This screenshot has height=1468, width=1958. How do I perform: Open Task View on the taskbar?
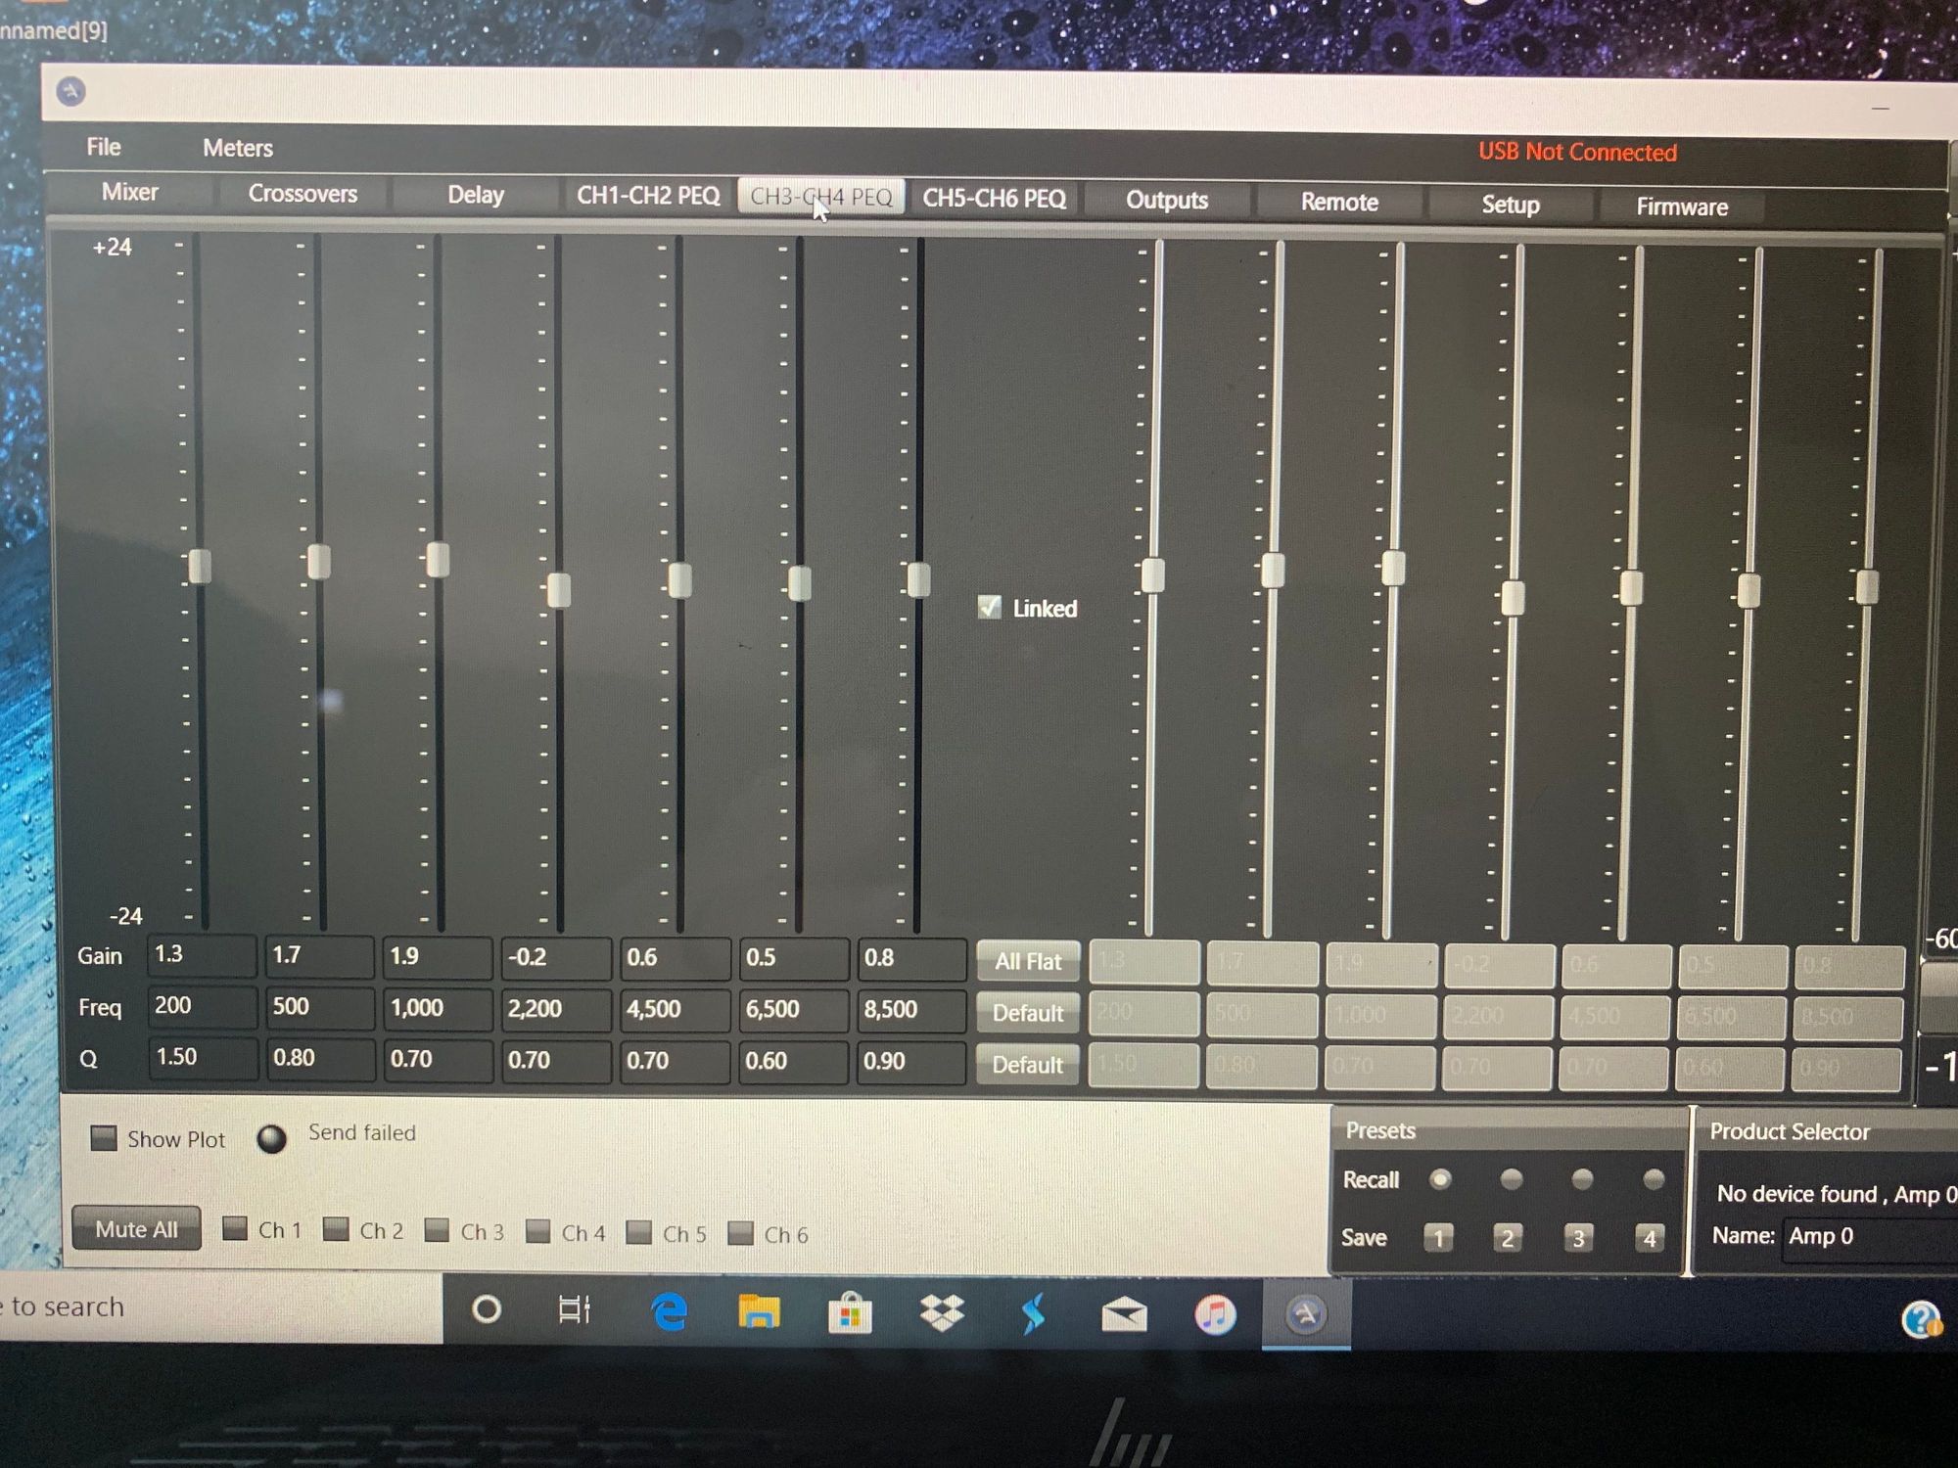(x=575, y=1309)
